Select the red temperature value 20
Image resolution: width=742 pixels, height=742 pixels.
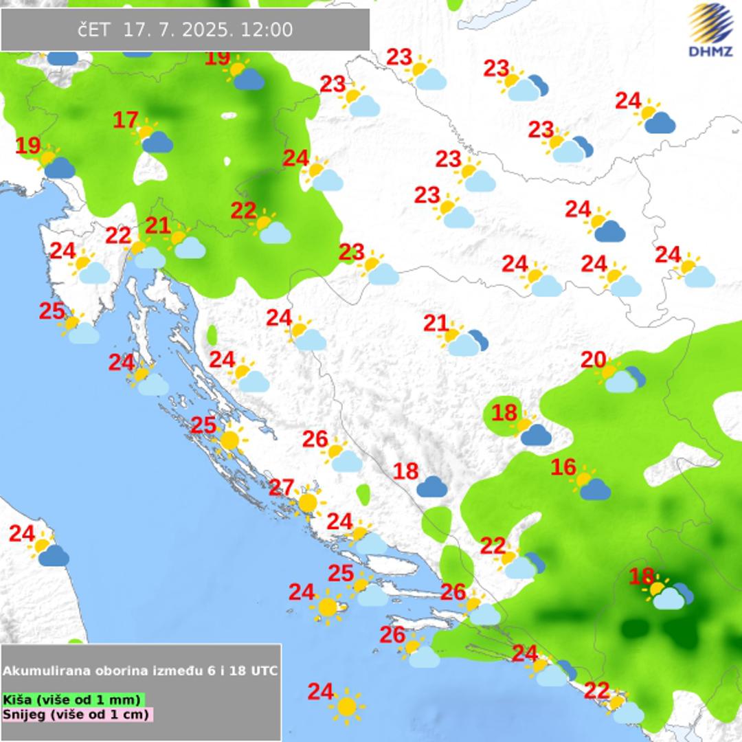tap(594, 359)
